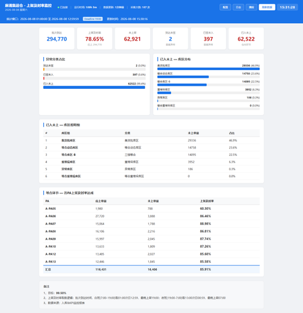303x313 pixels.
Task: Click the 60.30% rate for A-PA05
Action: (x=205, y=208)
